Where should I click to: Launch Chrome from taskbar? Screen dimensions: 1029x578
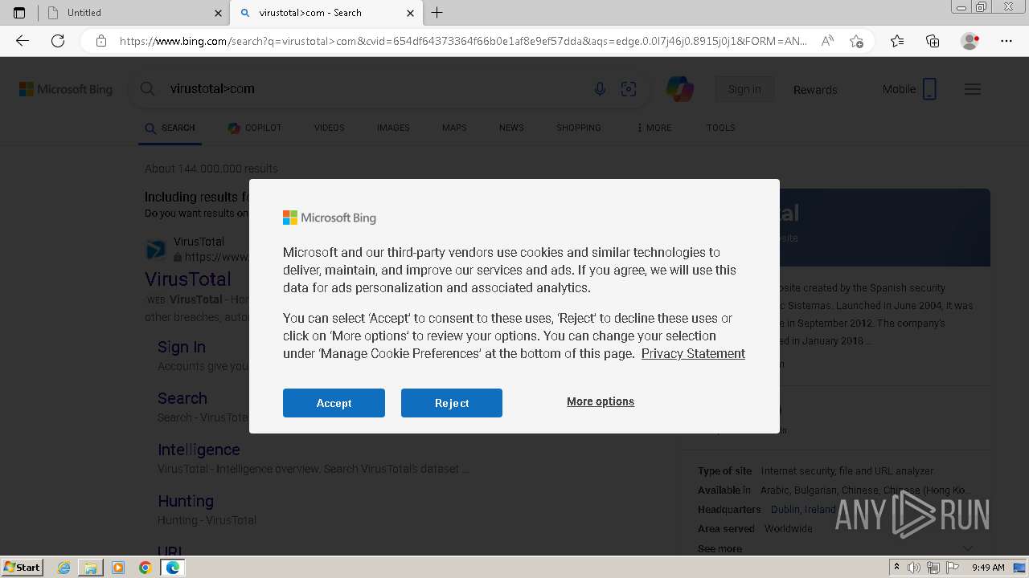tap(146, 568)
